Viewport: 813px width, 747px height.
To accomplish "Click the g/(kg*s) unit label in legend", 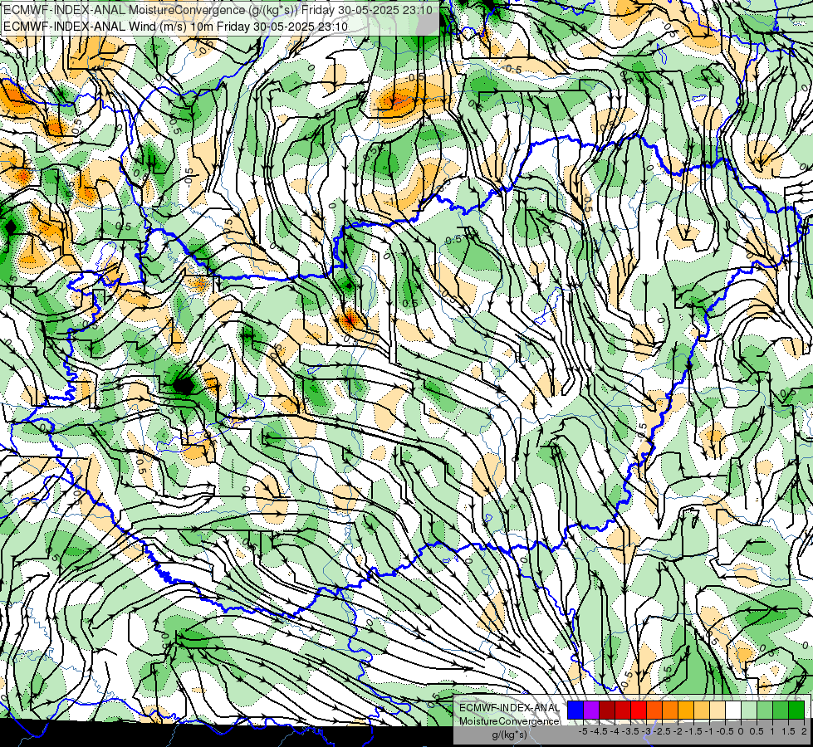I will click(509, 735).
